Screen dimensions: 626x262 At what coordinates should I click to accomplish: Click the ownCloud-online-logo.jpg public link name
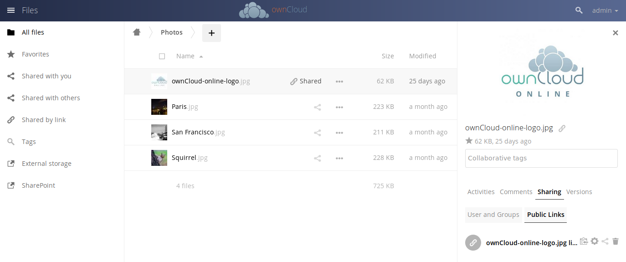click(x=532, y=243)
